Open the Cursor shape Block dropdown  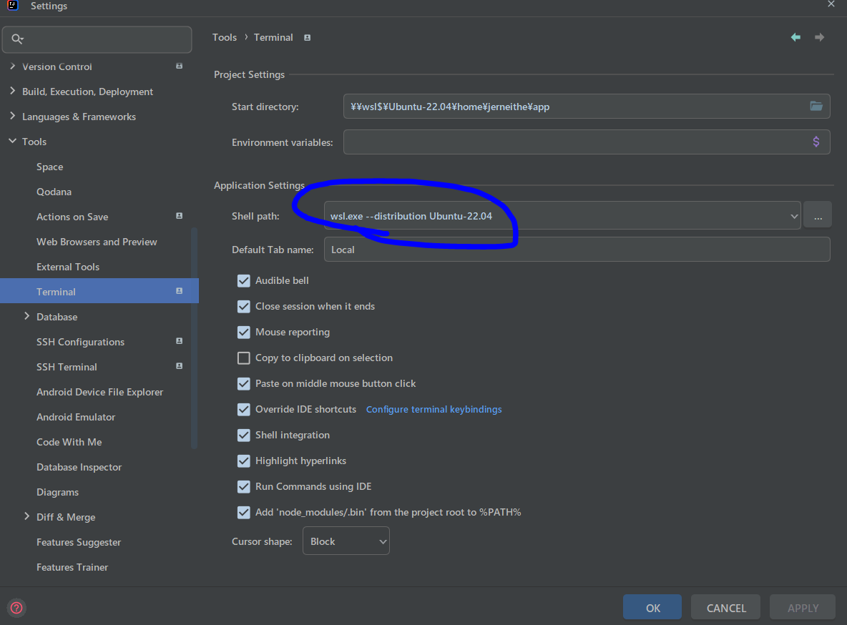coord(346,541)
